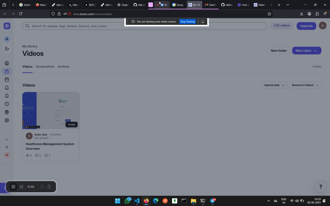The image size is (330, 206).
Task: Open Loom settings gear icon
Action: coord(7,120)
